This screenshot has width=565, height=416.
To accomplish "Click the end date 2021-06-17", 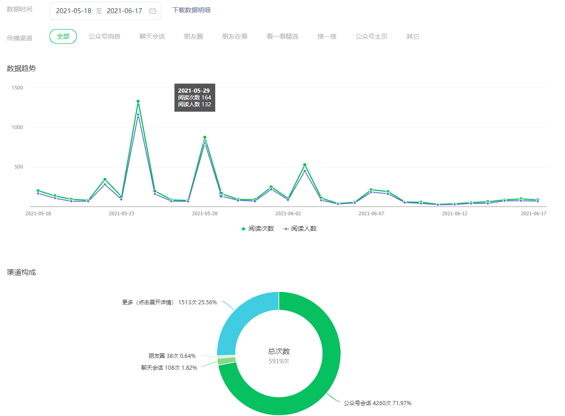I will coord(124,11).
